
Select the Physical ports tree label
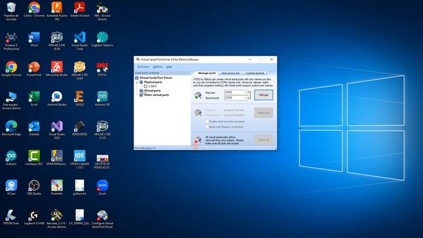click(153, 82)
